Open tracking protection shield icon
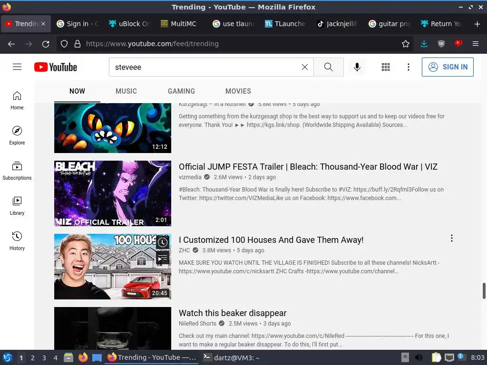This screenshot has width=487, height=365. pyautogui.click(x=64, y=44)
